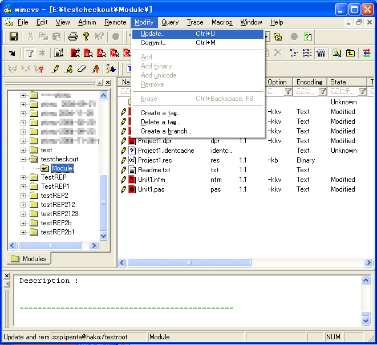377x345 pixels.
Task: Close the left Modules pane with X
Action: click(x=108, y=83)
